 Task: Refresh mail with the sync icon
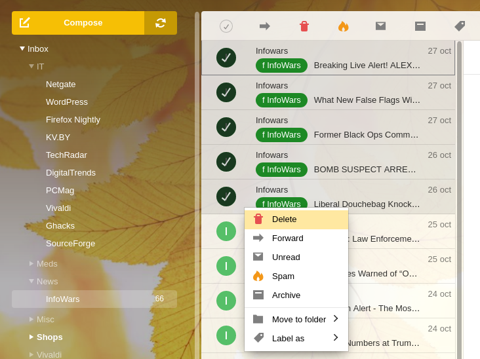tap(161, 23)
